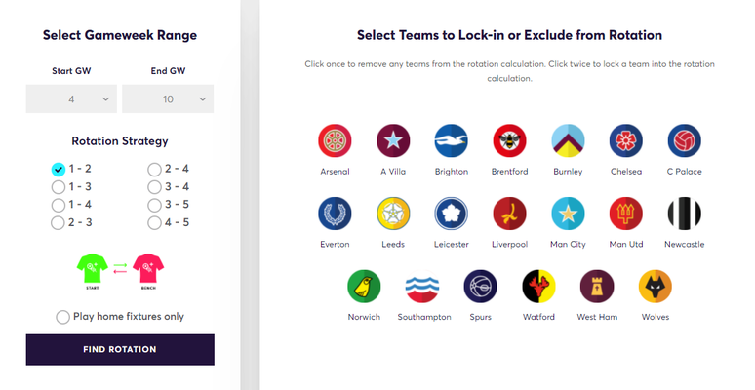Enable Play home fixtures only

pyautogui.click(x=63, y=316)
